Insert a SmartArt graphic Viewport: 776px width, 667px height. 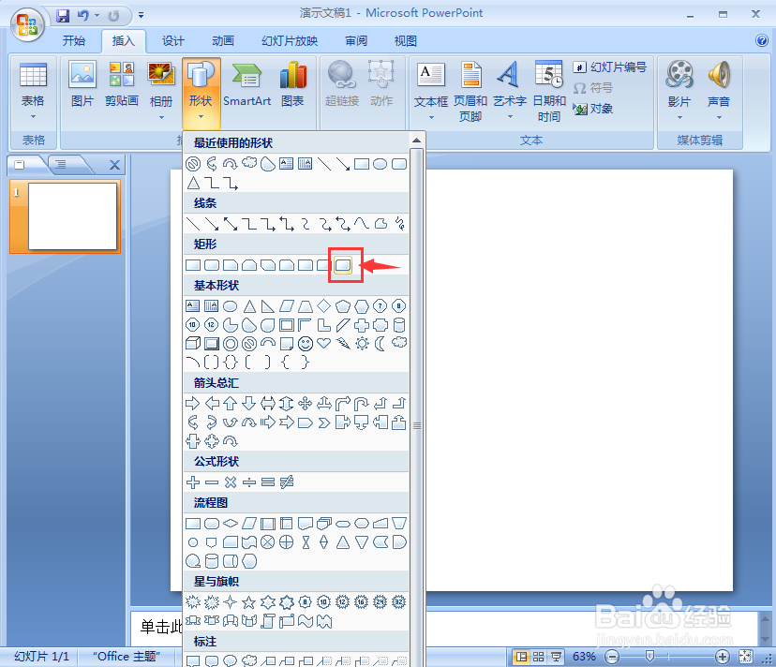247,84
